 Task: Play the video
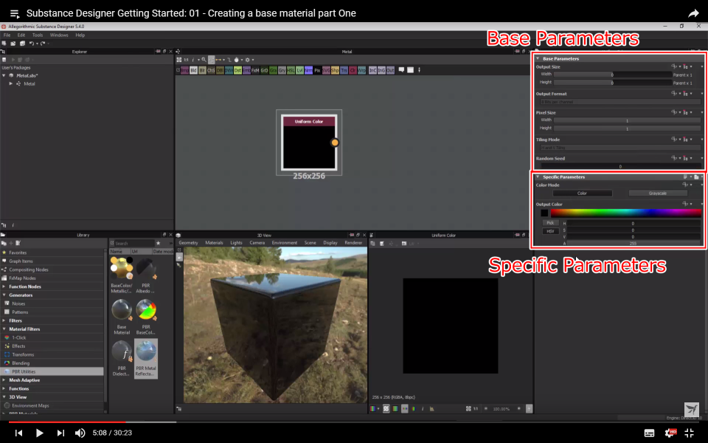(x=39, y=433)
